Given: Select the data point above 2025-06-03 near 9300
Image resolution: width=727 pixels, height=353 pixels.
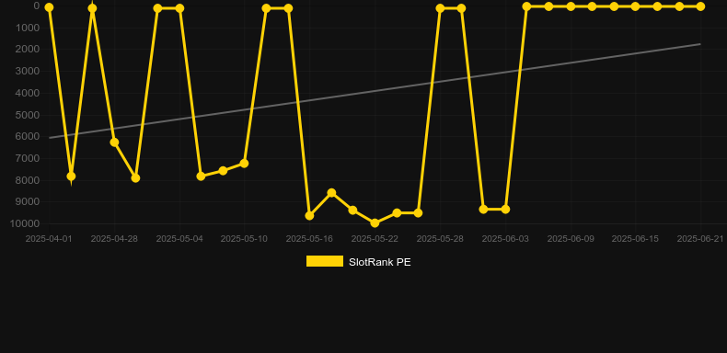Looking at the screenshot, I should coord(505,210).
